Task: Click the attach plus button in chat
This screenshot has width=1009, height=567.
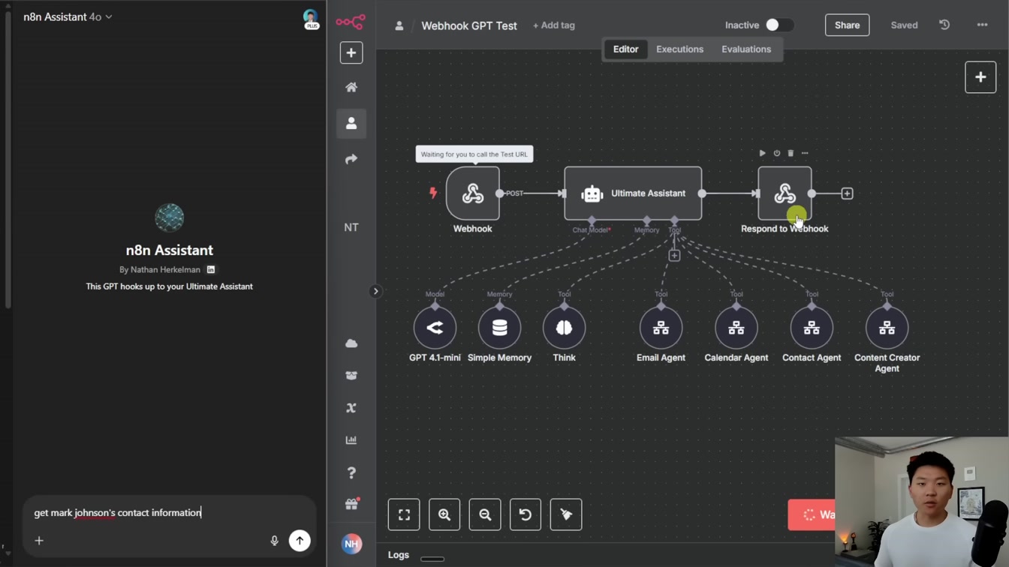Action: pyautogui.click(x=39, y=541)
